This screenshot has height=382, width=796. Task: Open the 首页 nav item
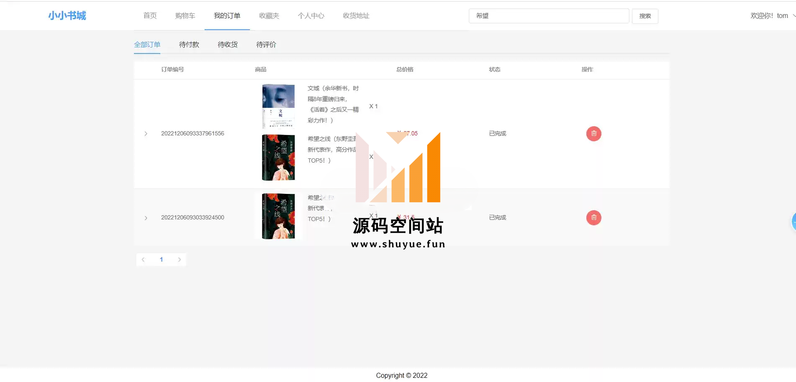(x=150, y=16)
